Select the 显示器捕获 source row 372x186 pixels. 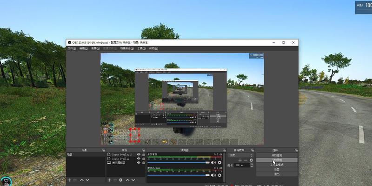[x=126, y=162]
